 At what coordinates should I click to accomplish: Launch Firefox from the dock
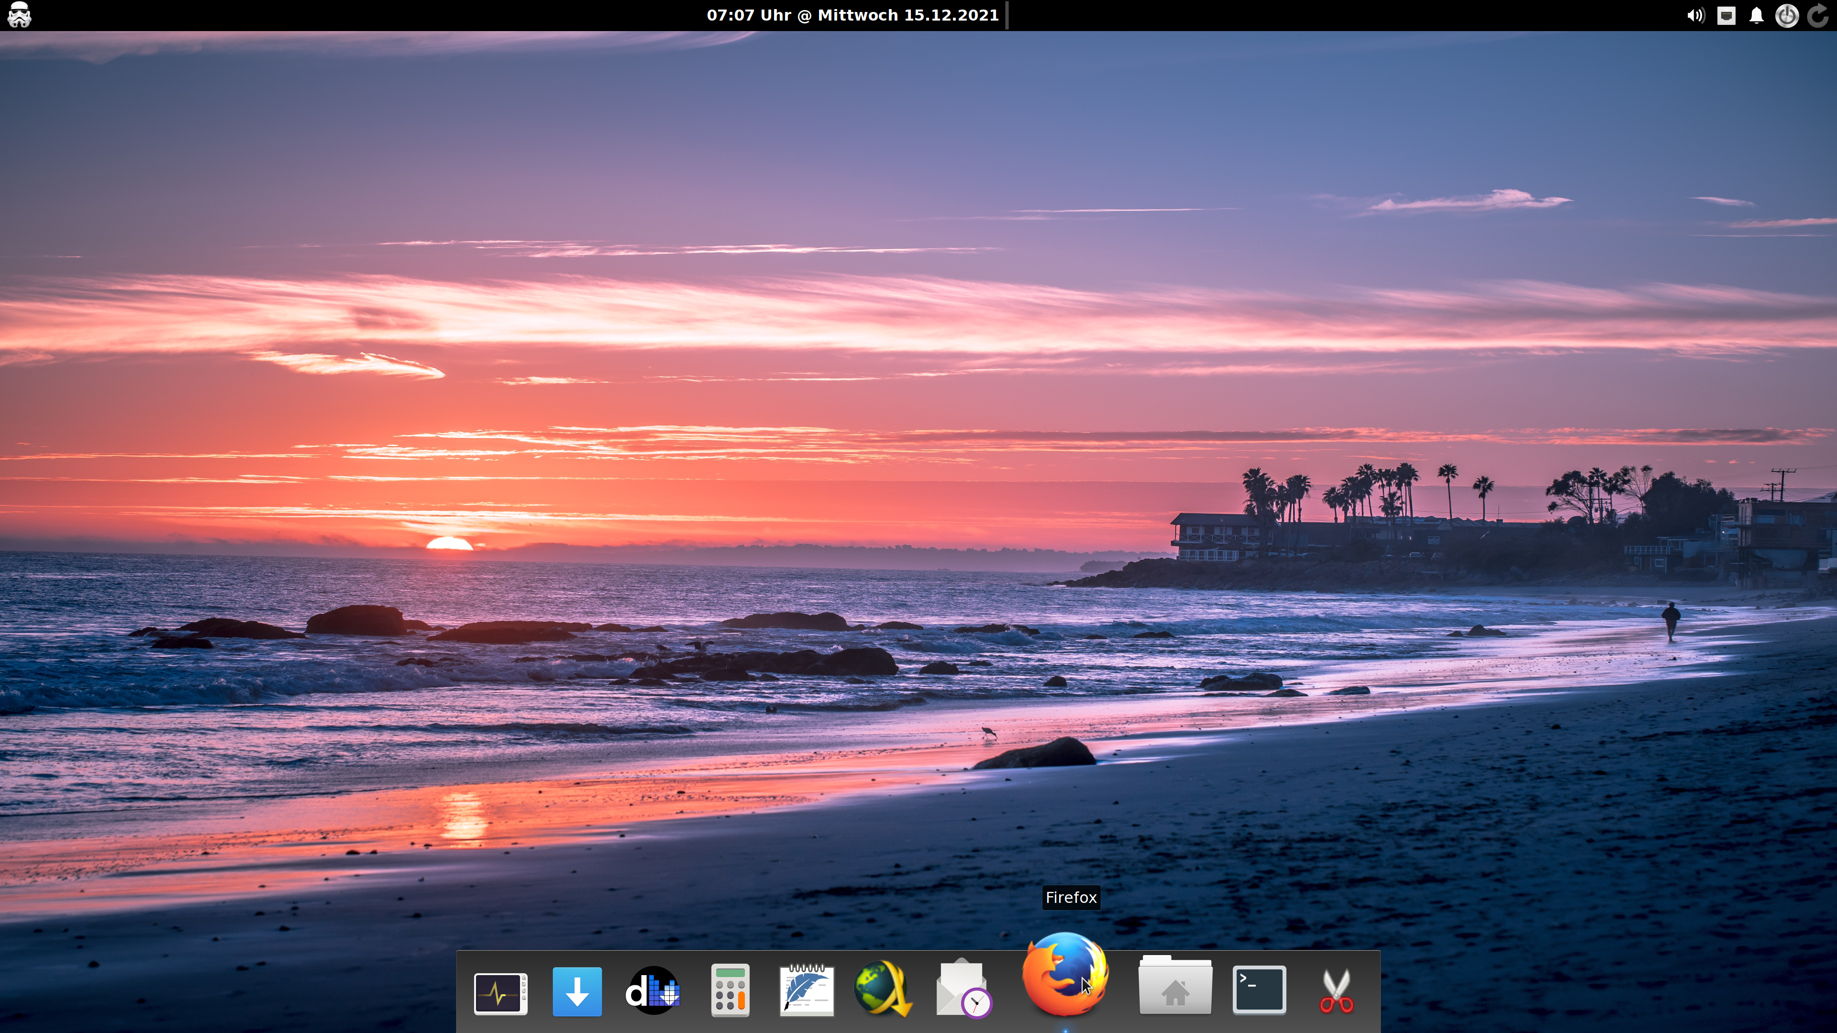(x=1065, y=975)
